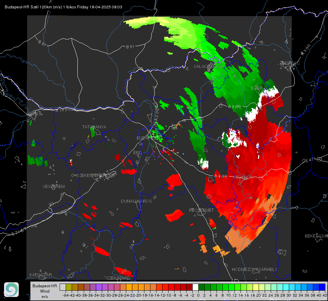Select the darkest blue swatch between 40 and 42
Screen dimensions: 328x301
[x=322, y=287]
